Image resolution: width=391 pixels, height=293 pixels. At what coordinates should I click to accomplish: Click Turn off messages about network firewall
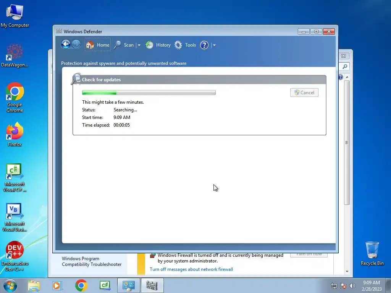point(191,269)
